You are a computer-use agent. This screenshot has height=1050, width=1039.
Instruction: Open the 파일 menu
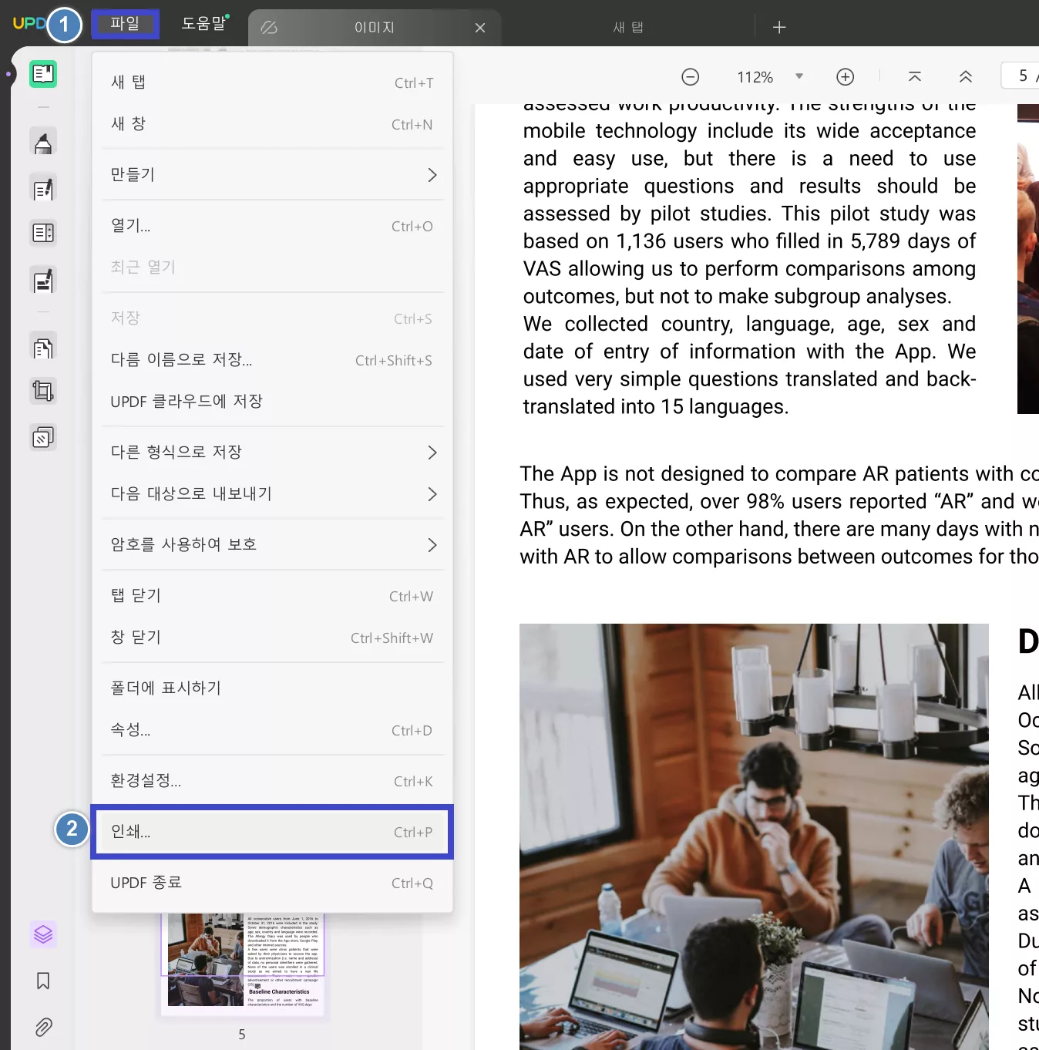(125, 24)
